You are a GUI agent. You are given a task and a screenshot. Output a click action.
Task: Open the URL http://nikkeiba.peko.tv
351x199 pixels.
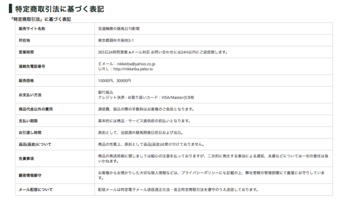pyautogui.click(x=133, y=69)
